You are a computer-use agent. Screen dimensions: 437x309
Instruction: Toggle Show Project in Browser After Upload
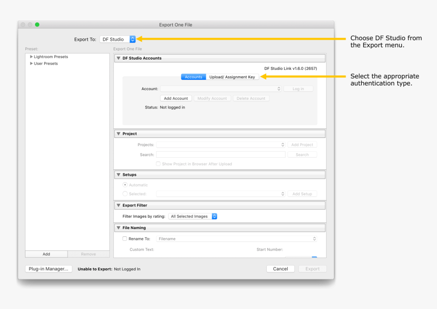pyautogui.click(x=159, y=164)
